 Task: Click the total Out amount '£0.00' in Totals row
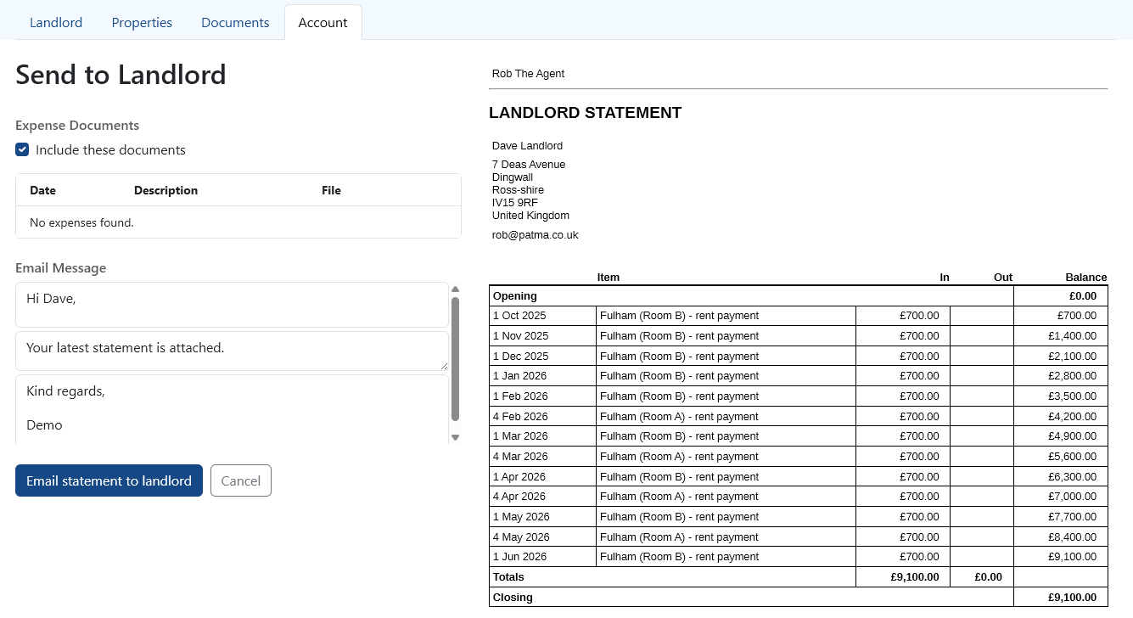click(989, 577)
